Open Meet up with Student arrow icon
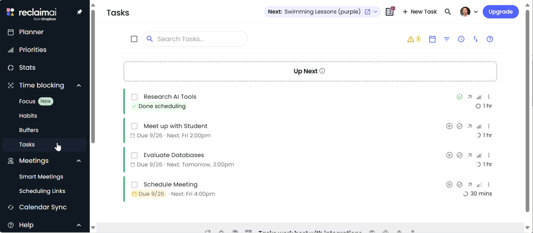Screen dimensions: 533x233 (469, 126)
